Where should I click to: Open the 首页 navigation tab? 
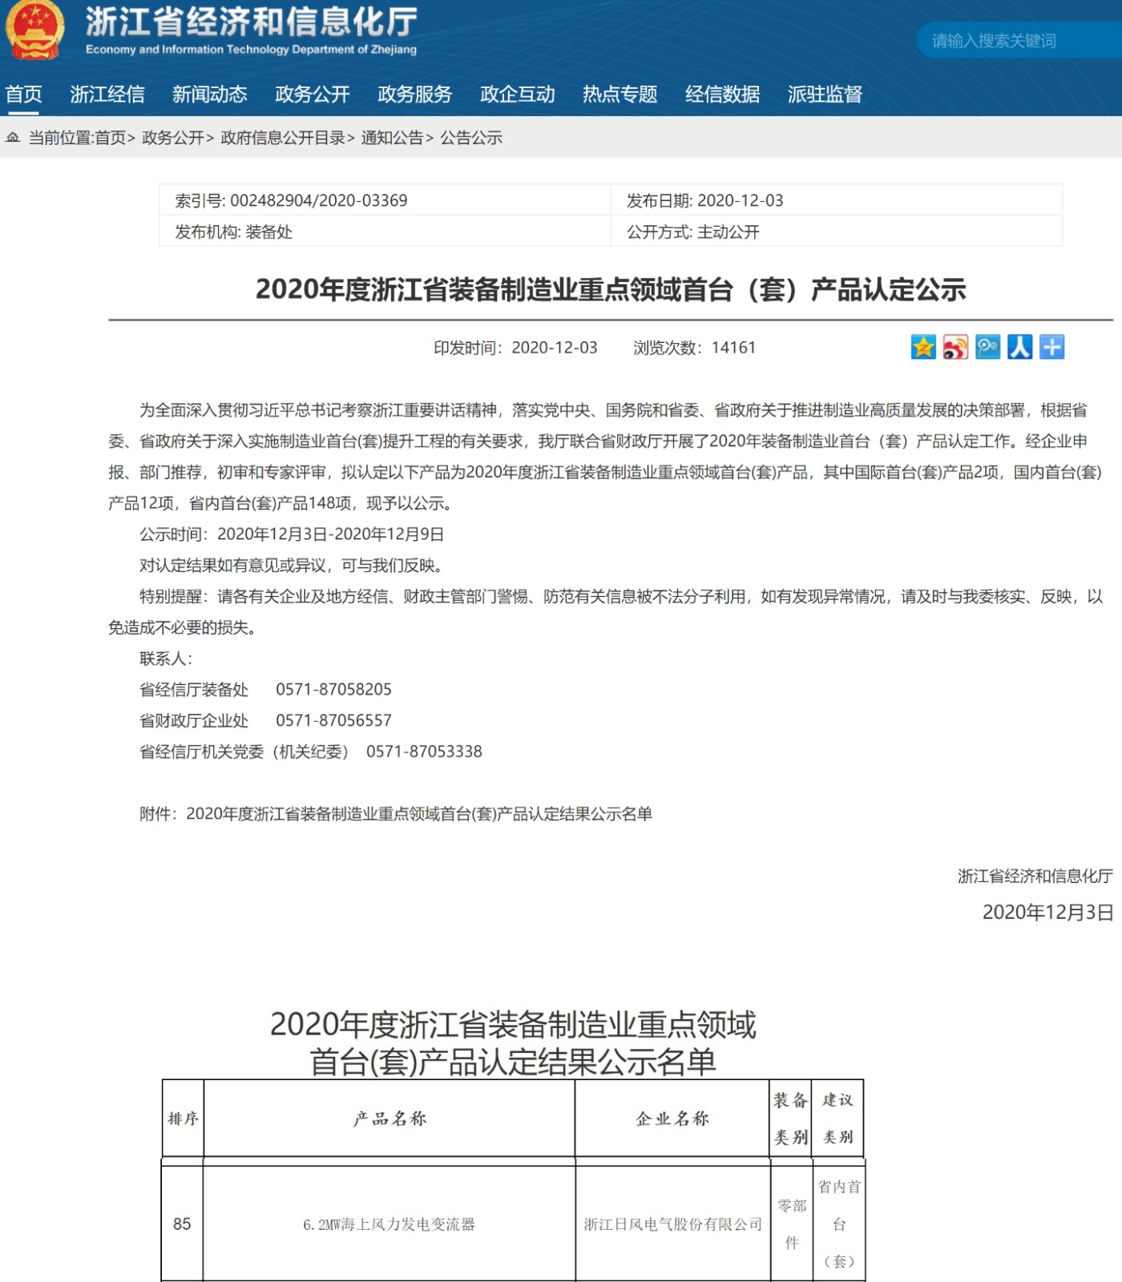point(23,95)
